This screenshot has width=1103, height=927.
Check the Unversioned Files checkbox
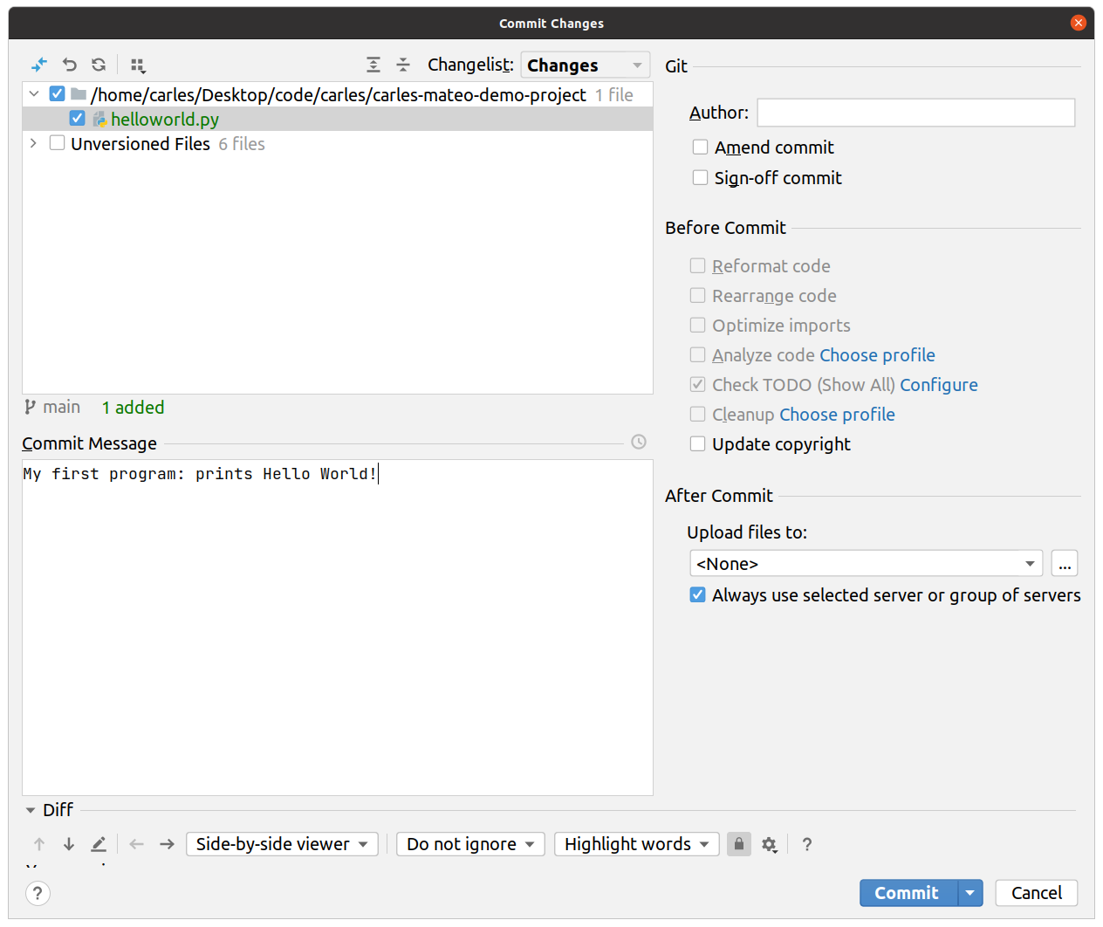57,142
